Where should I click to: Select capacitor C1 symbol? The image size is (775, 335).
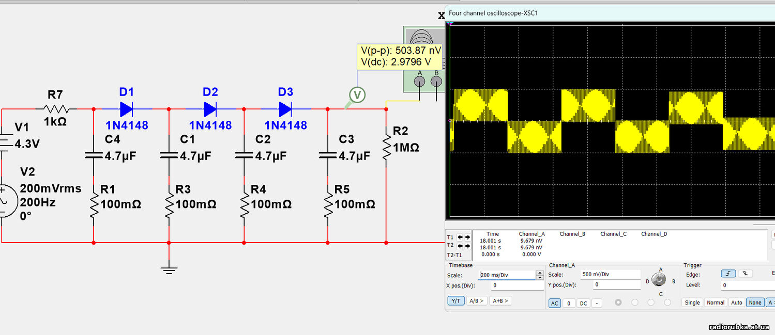[x=169, y=154]
